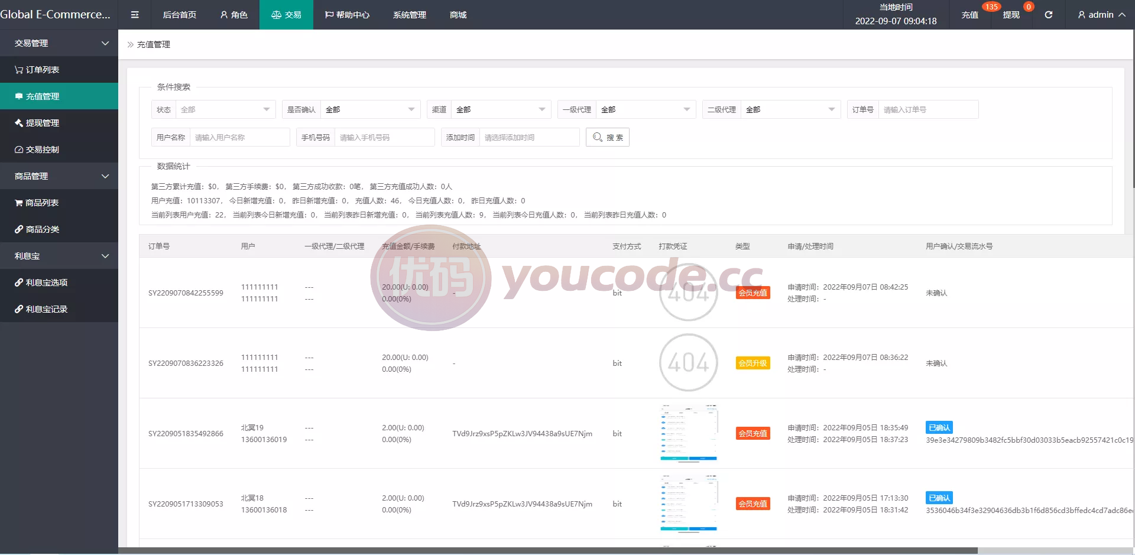The width and height of the screenshot is (1135, 555).
Task: Open the 帮助中心 top menu
Action: coord(347,15)
